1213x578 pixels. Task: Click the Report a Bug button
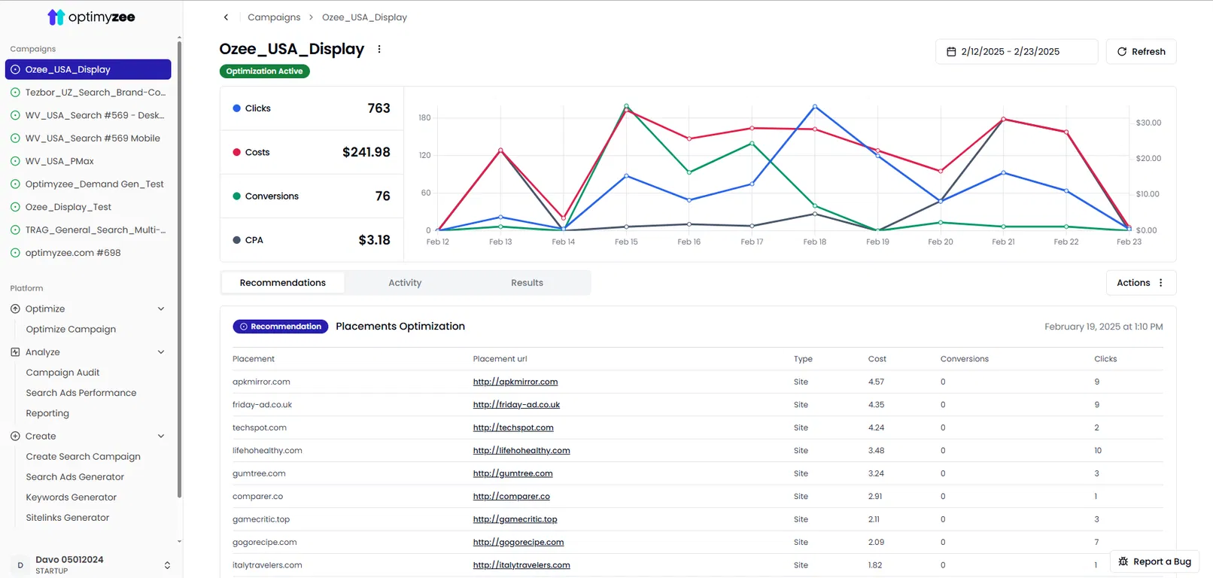coord(1154,561)
